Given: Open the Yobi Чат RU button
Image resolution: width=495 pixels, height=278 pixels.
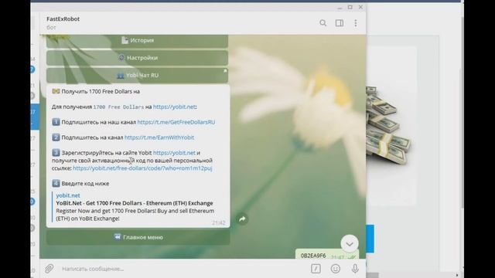Looking at the screenshot, I should click(x=138, y=76).
